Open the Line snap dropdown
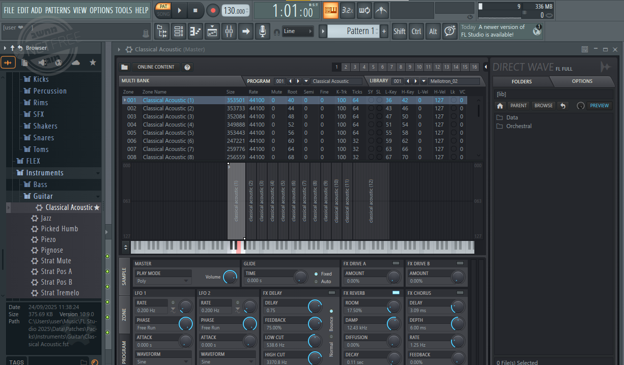The image size is (624, 365). pyautogui.click(x=298, y=32)
